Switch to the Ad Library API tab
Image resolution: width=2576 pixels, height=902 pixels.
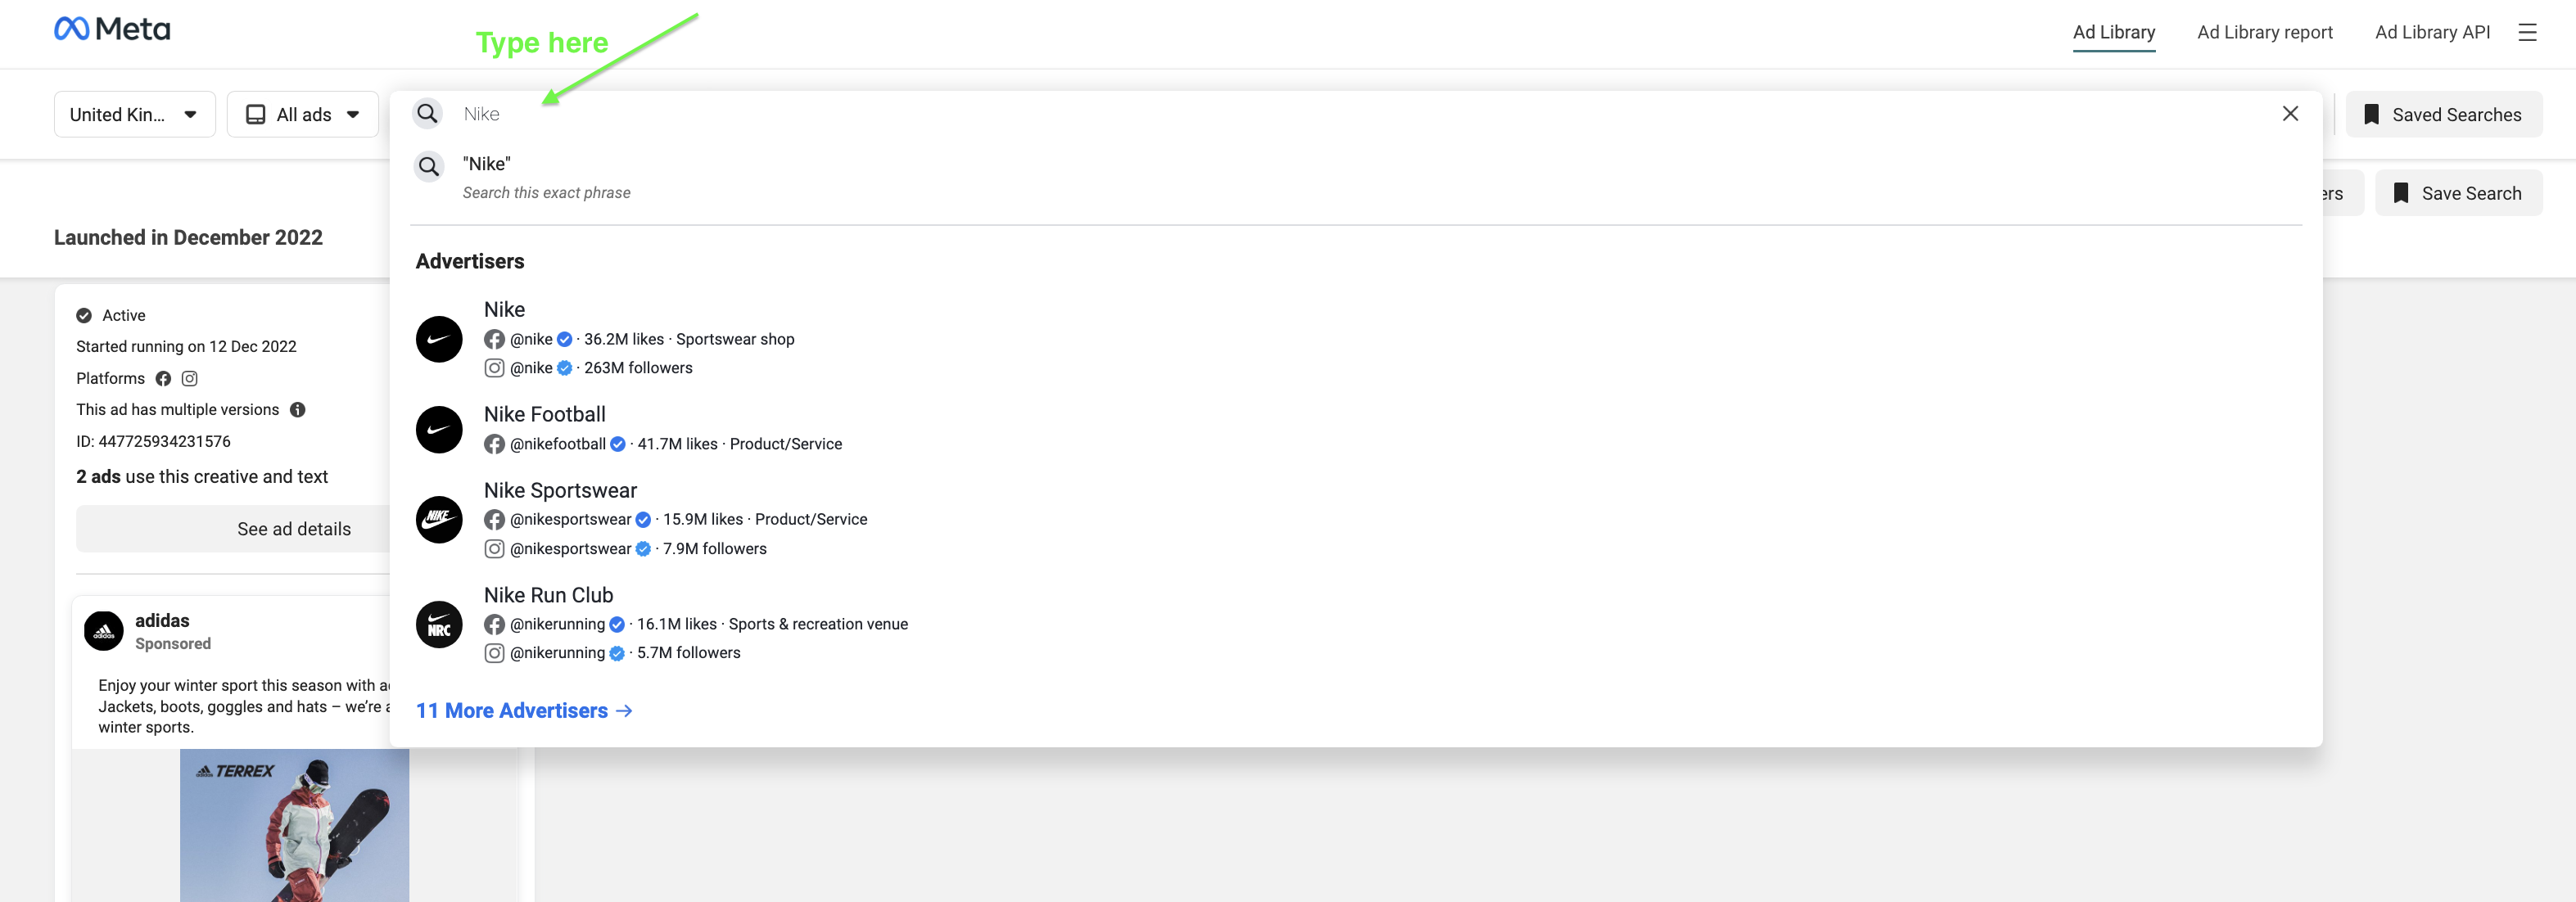2432,32
